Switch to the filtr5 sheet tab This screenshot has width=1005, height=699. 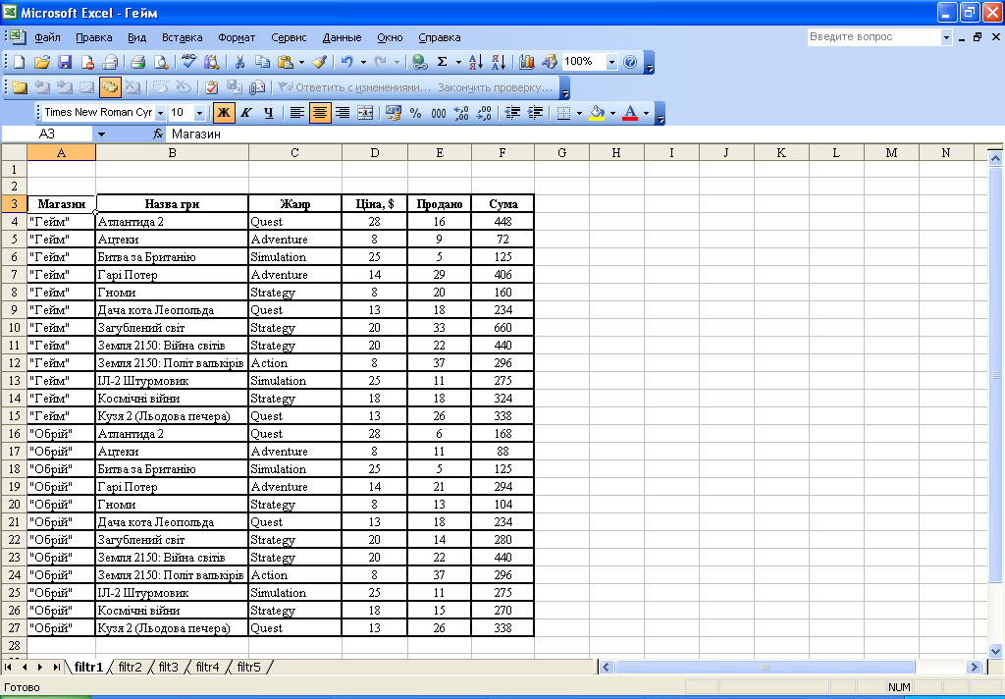pyautogui.click(x=248, y=667)
